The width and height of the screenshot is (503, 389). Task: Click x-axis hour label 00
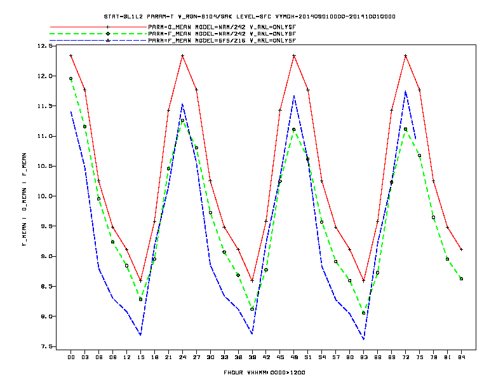click(x=71, y=357)
